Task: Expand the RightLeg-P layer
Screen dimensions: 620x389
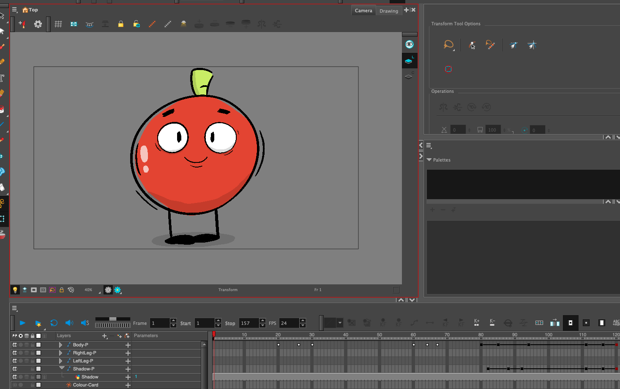Action: pos(60,353)
